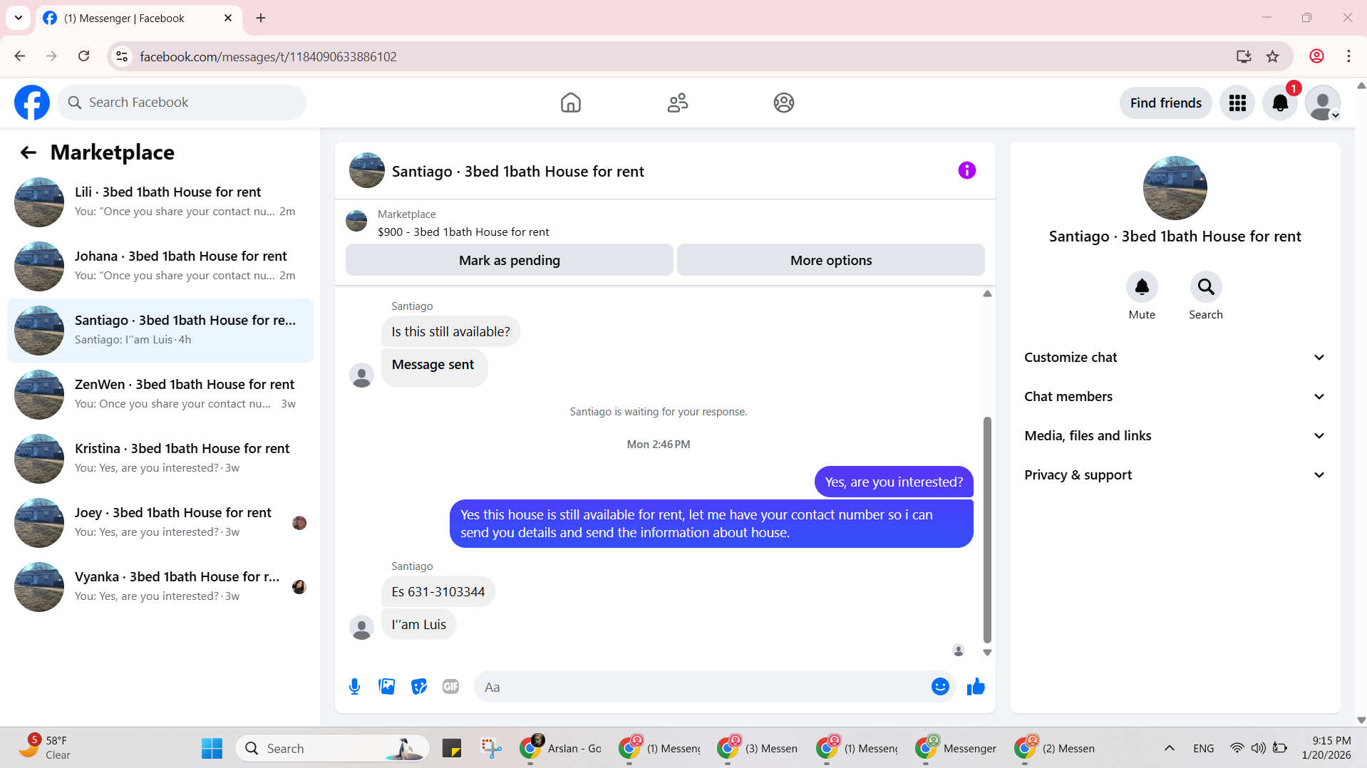Screen dimensions: 1367x768
Task: Reload the Messenger page
Action: click(x=83, y=56)
